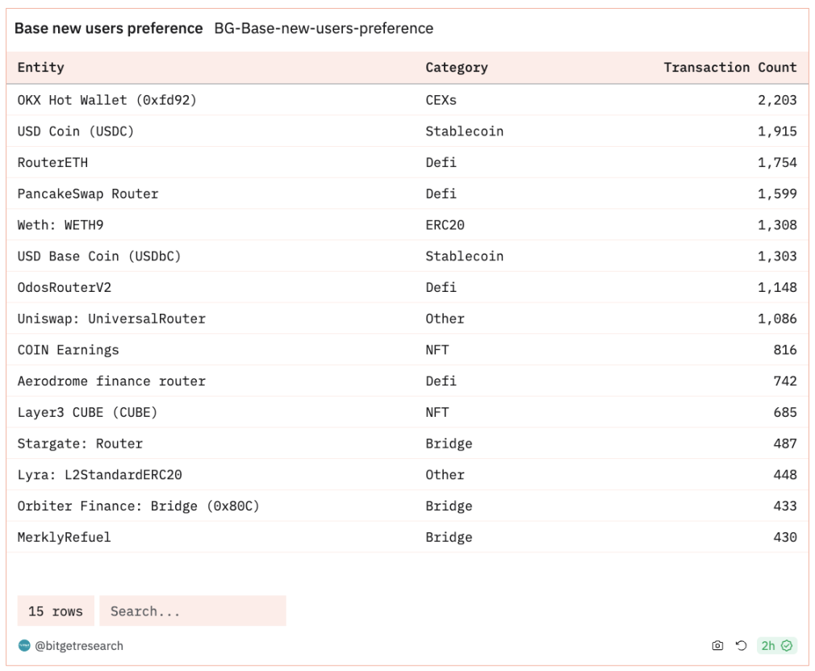The width and height of the screenshot is (815, 671).
Task: Select the MerklyRefuel cell
Action: (x=64, y=537)
